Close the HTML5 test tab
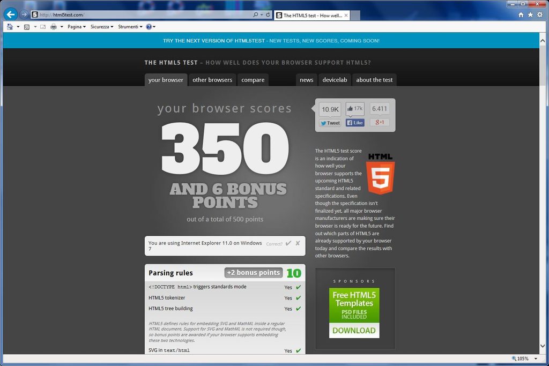This screenshot has width=549, height=366. pyautogui.click(x=346, y=16)
